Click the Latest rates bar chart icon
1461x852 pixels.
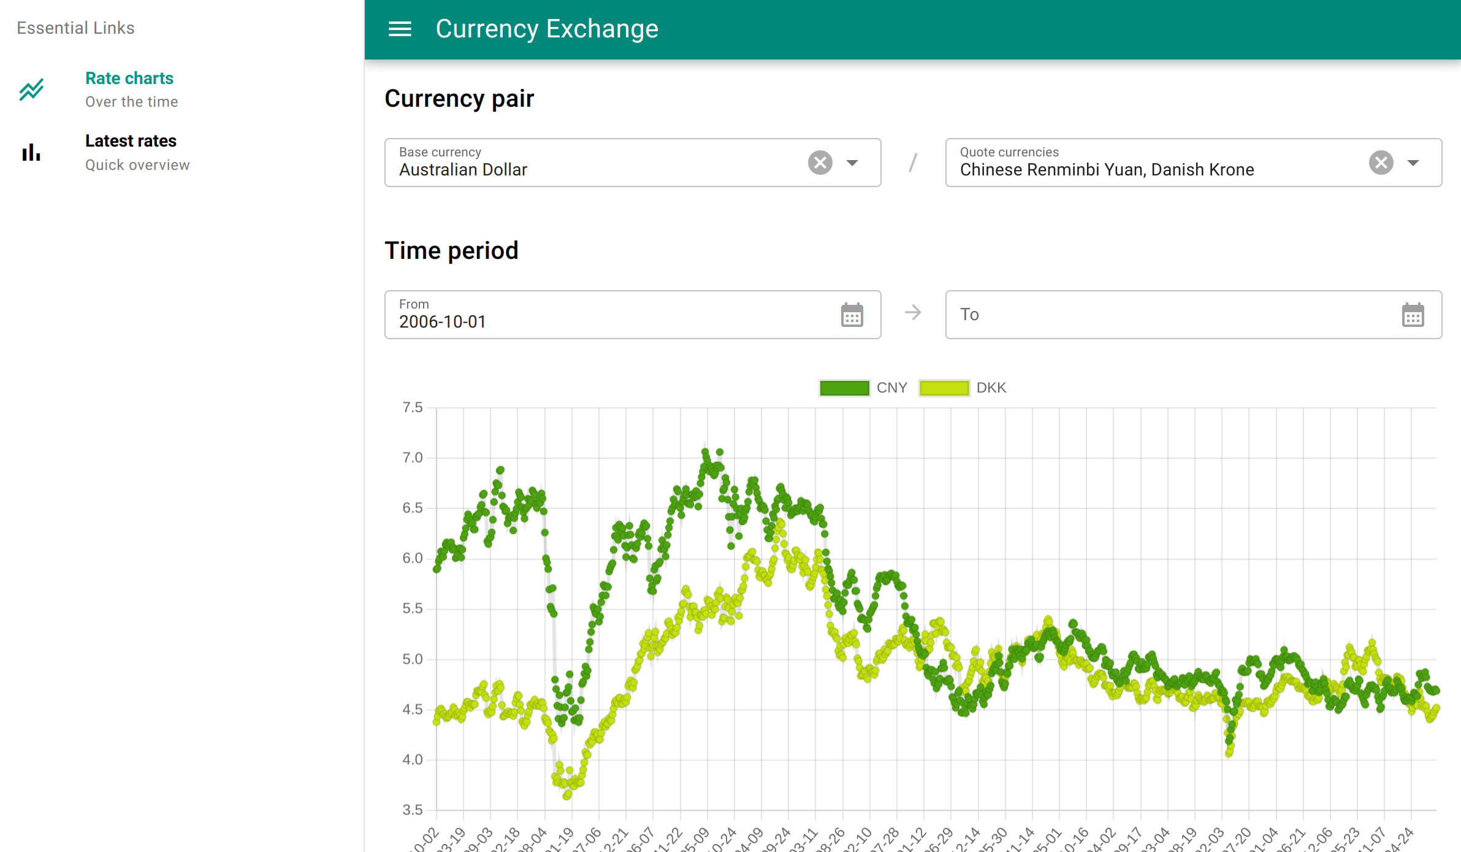tap(31, 152)
